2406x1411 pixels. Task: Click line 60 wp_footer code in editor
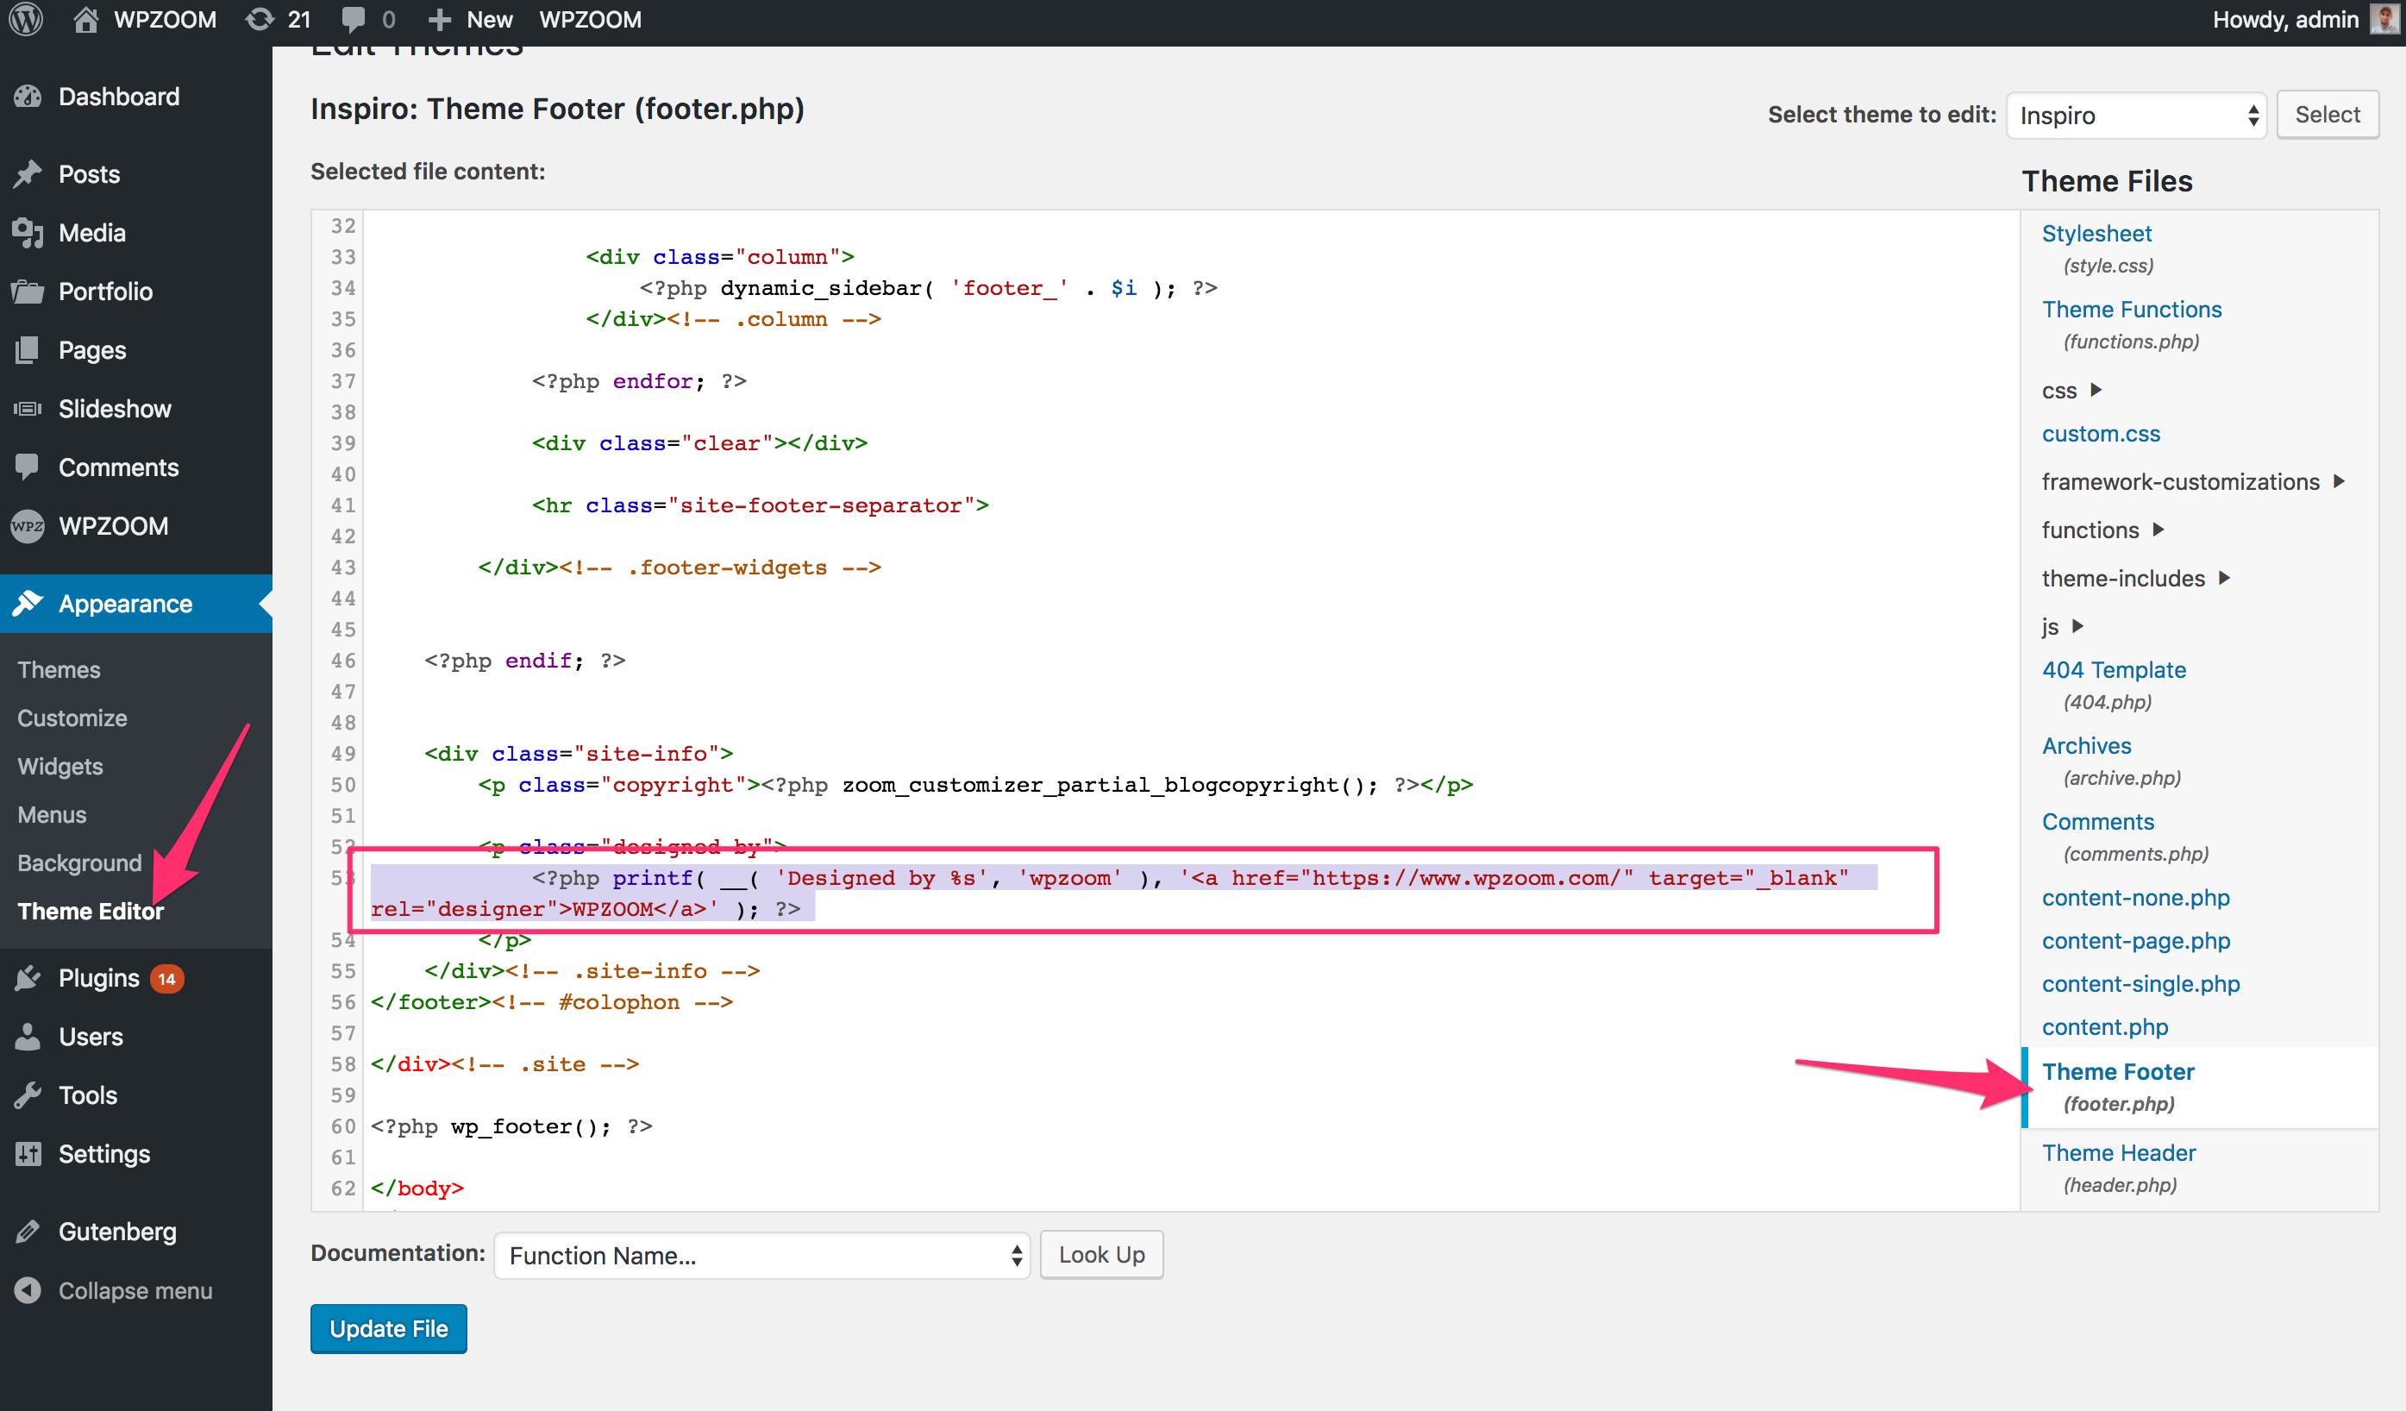[511, 1126]
